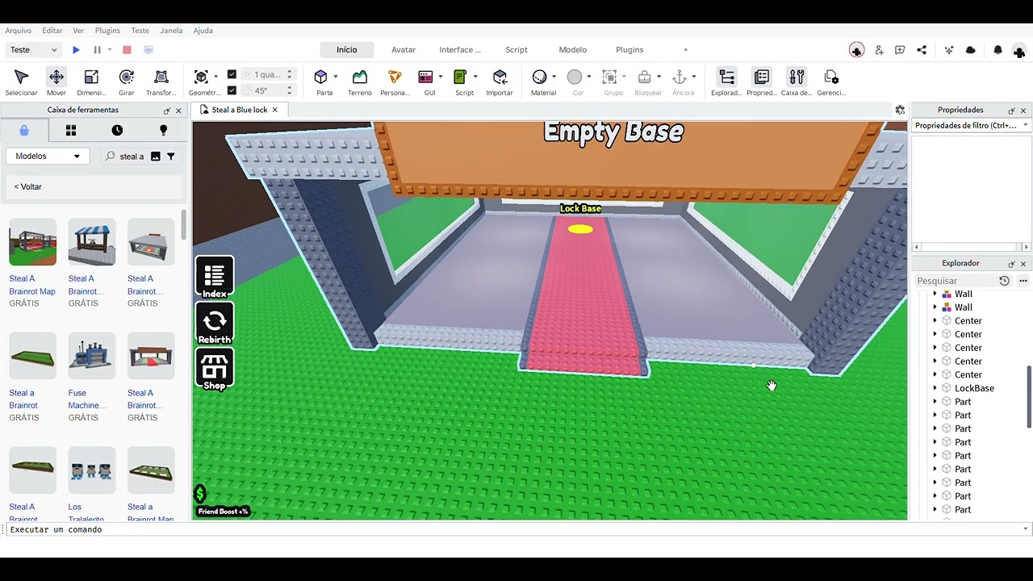Click the Rebirth button in the viewport
Screen dimensions: 1033x581
click(215, 324)
